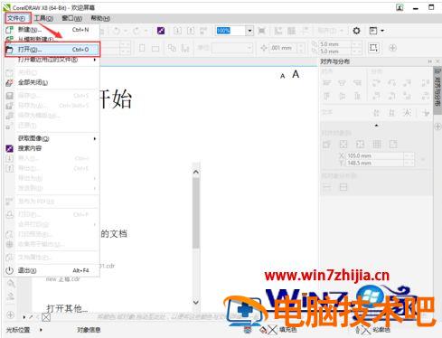The width and height of the screenshot is (442, 338).
Task: Choose 搜索内容 (Search Content) menu entry
Action: click(52, 148)
